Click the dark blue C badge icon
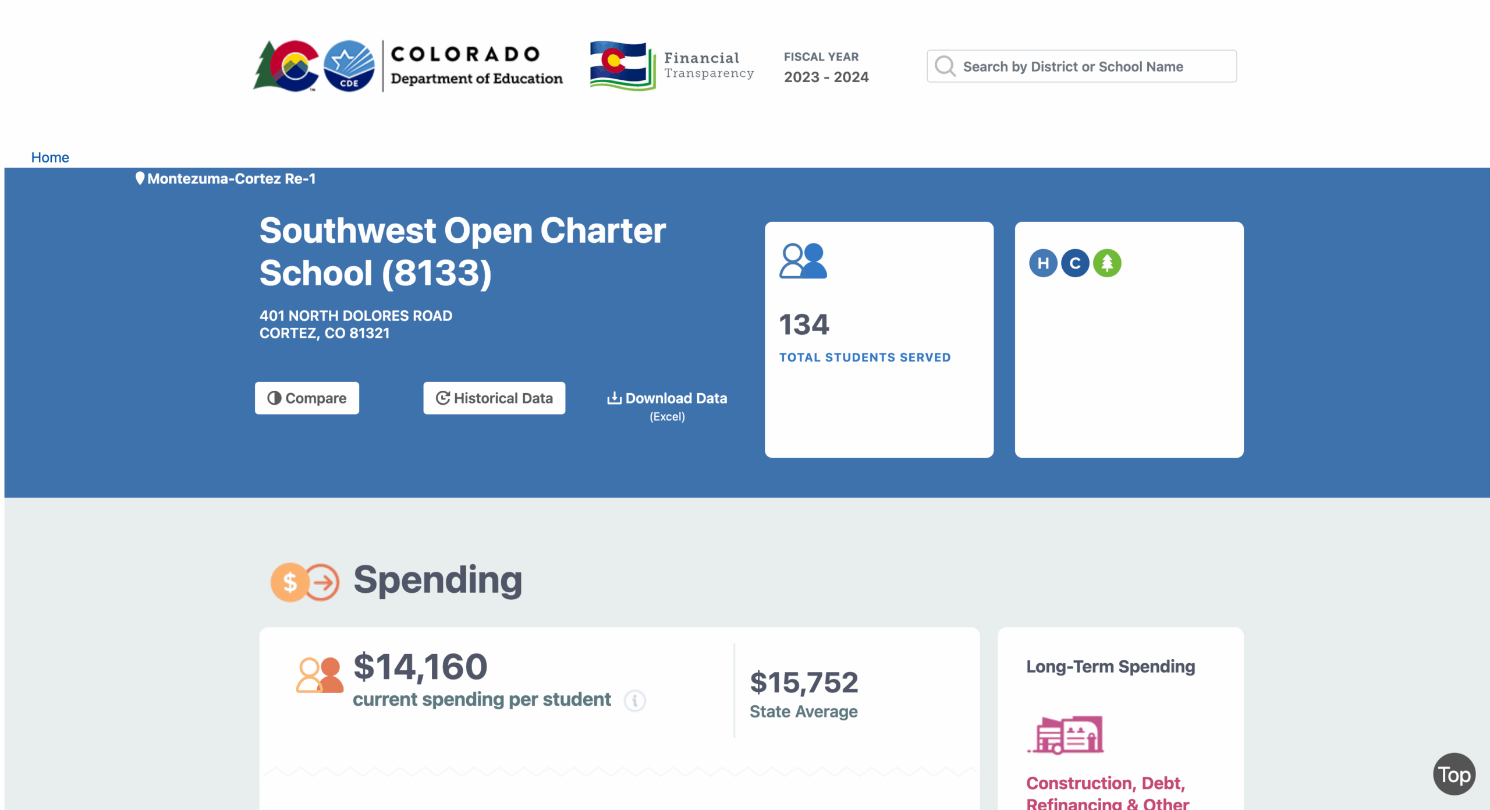The width and height of the screenshot is (1490, 810). pos(1075,263)
